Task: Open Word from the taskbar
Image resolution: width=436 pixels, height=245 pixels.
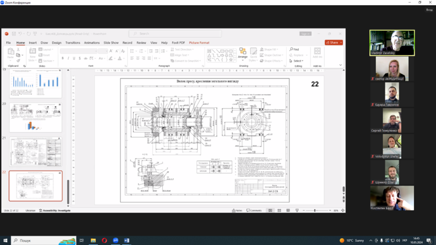Action: 127,240
